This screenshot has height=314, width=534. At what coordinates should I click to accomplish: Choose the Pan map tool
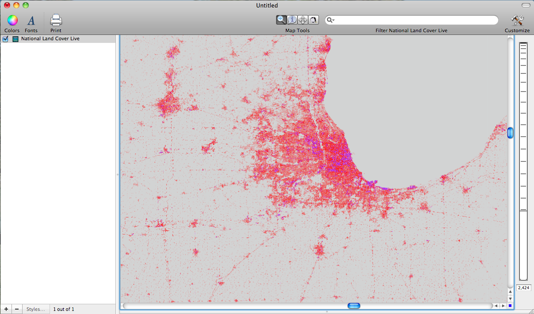pos(303,19)
